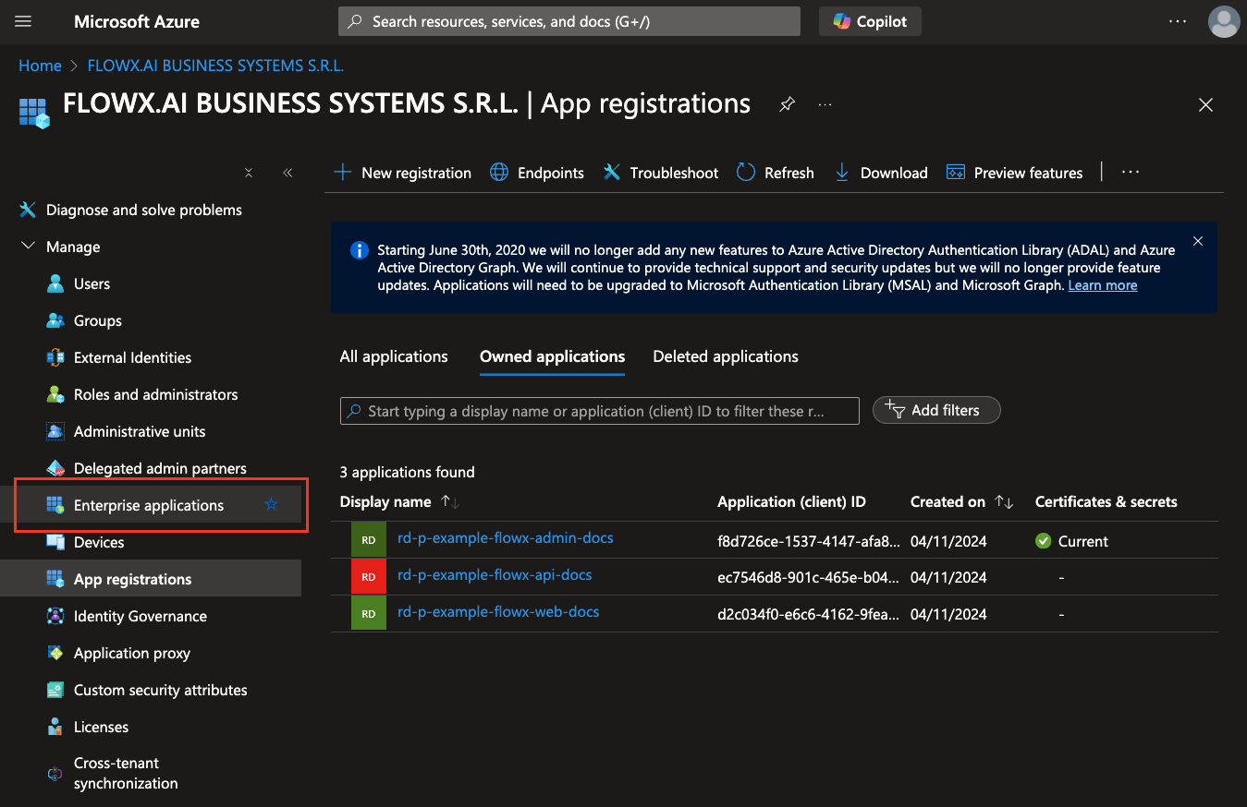Click Troubleshoot in the toolbar
The height and width of the screenshot is (807, 1247).
tap(661, 173)
